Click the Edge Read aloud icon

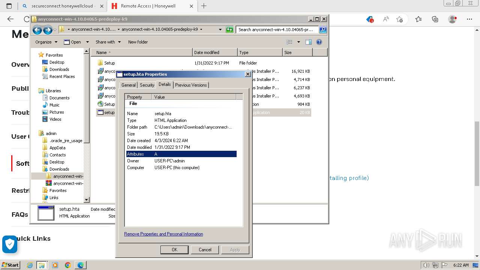pos(385,19)
